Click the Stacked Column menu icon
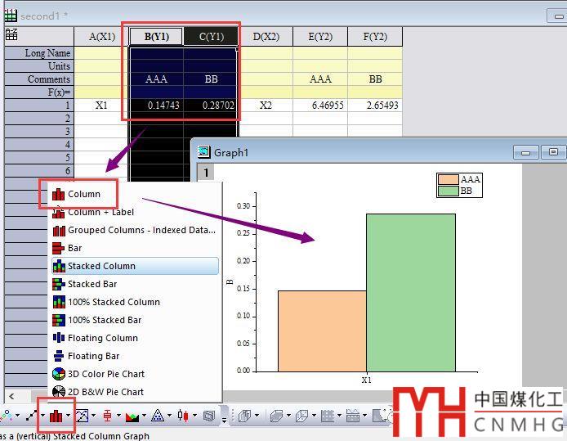Screen dimensions: 567x441 point(59,266)
